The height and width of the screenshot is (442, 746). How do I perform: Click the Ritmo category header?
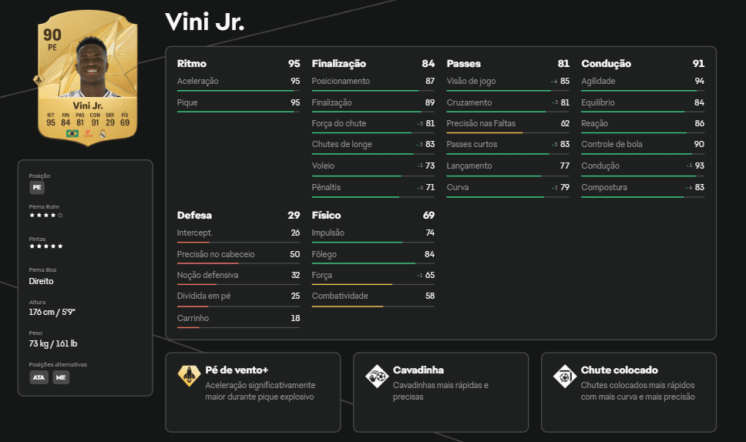tap(192, 64)
